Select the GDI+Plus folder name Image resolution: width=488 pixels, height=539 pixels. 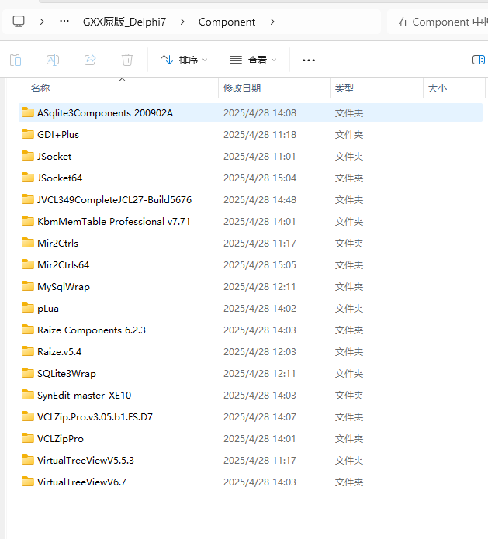coord(58,135)
